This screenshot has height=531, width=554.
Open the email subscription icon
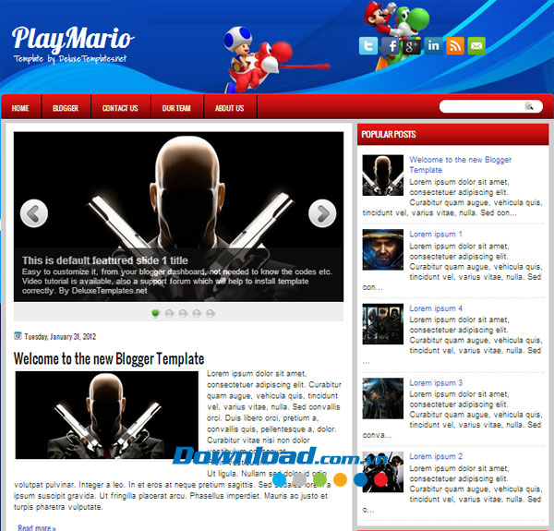pyautogui.click(x=476, y=46)
